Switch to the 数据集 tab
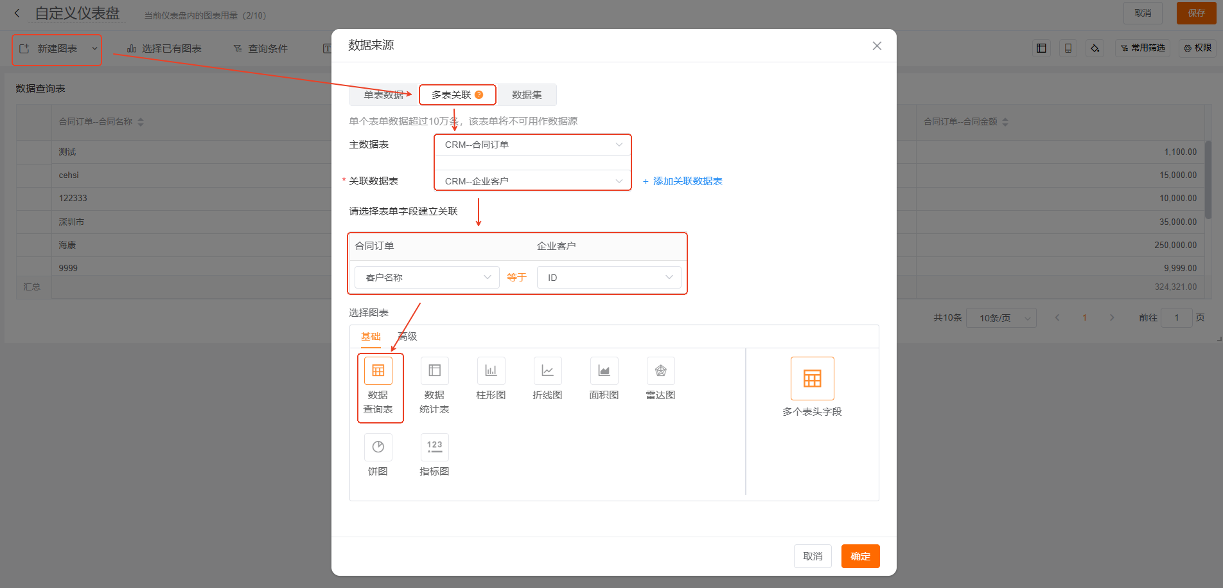Viewport: 1223px width, 588px height. (527, 95)
